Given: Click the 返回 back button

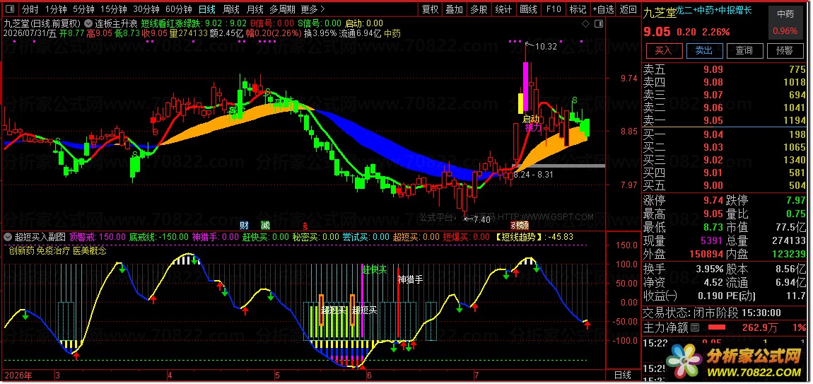Looking at the screenshot, I should pyautogui.click(x=628, y=8).
